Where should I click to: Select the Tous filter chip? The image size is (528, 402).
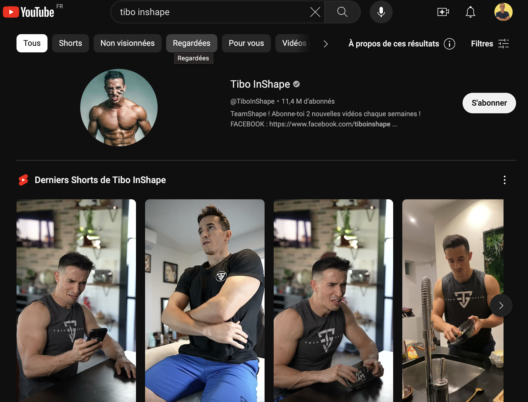click(x=32, y=43)
